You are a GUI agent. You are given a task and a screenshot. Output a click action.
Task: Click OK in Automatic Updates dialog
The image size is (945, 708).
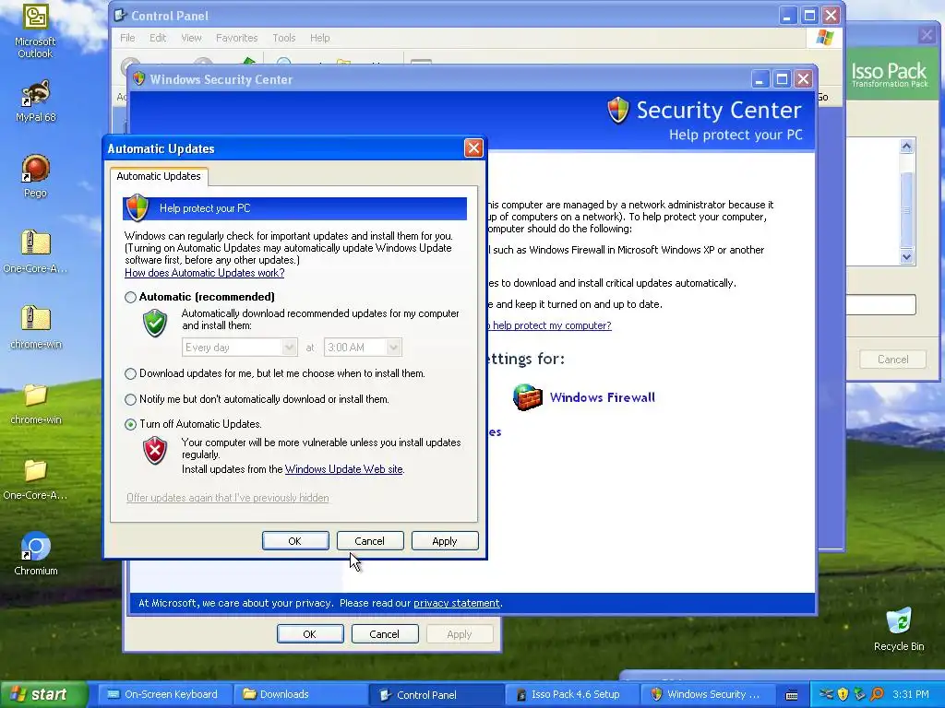pyautogui.click(x=295, y=540)
